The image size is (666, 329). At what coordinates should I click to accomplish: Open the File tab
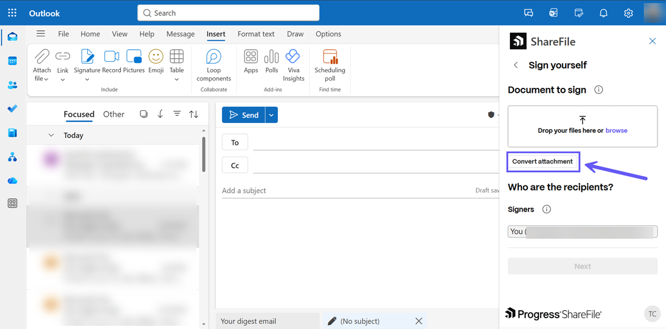[x=64, y=34]
